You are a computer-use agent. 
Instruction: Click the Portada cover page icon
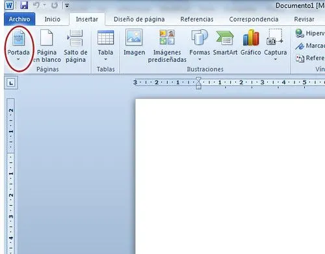[18, 38]
